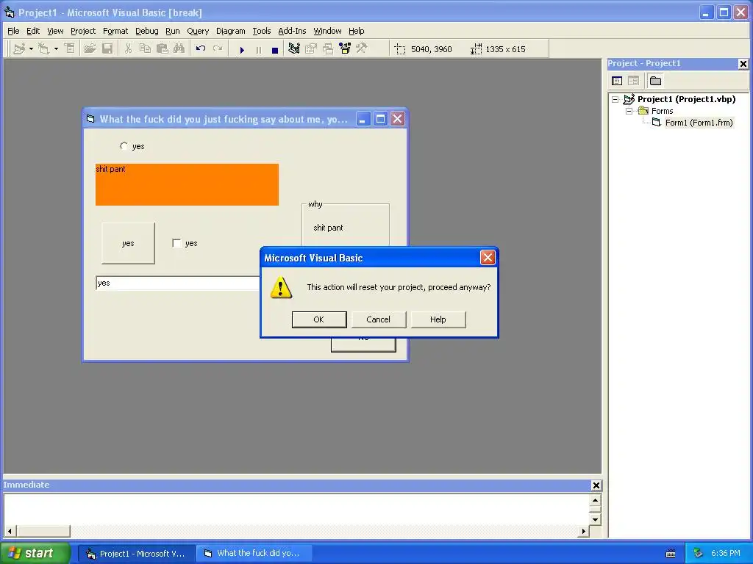Click the large 'yes' command button
Screen dimensions: 753x564
(128, 243)
